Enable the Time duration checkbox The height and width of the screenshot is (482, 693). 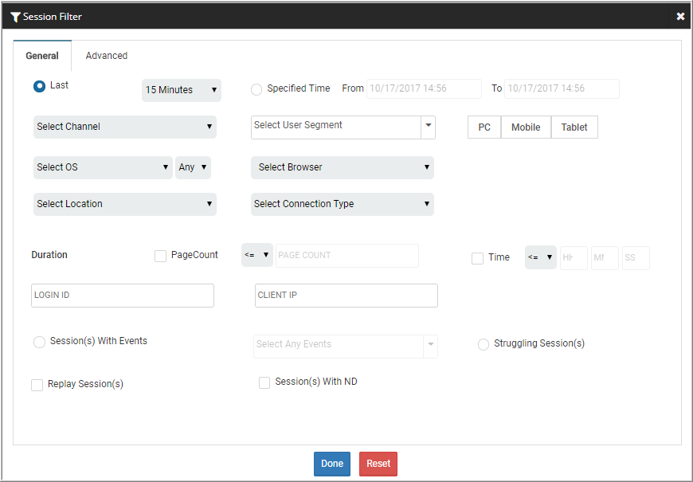tap(477, 258)
